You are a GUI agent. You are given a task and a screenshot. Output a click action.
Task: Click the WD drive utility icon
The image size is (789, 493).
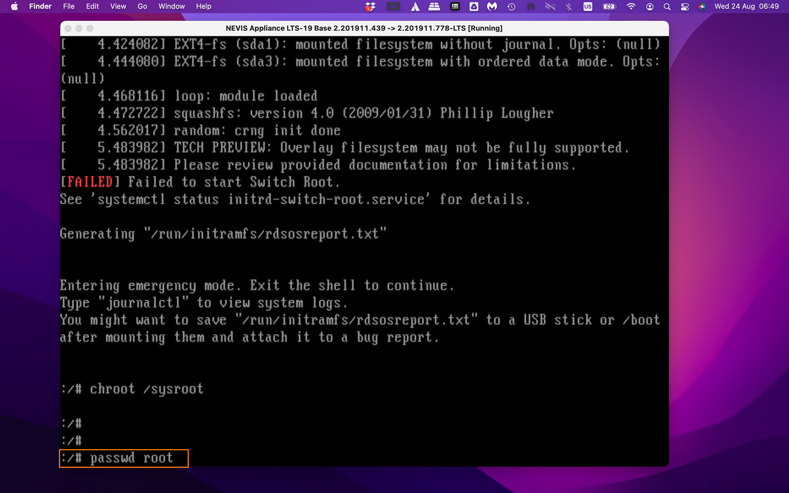tap(393, 7)
